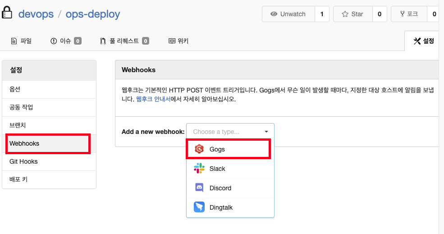Image resolution: width=444 pixels, height=234 pixels.
Task: Click the eye icon on Unwatch
Action: pos(274,14)
